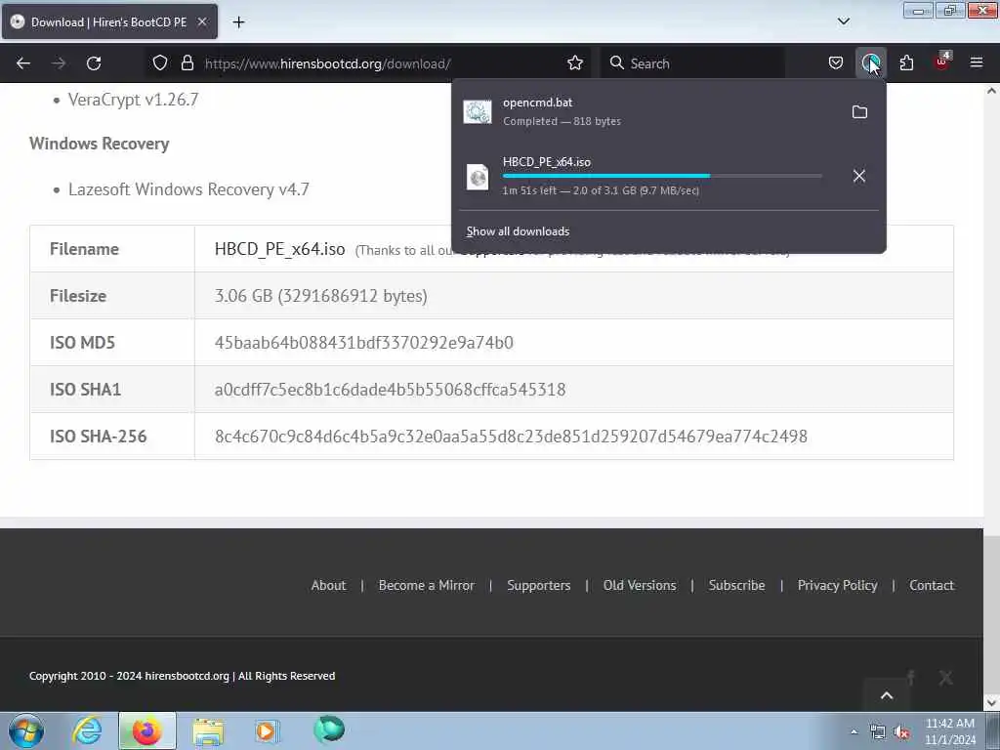Open a new browser tab
The height and width of the screenshot is (750, 1000).
tap(238, 22)
